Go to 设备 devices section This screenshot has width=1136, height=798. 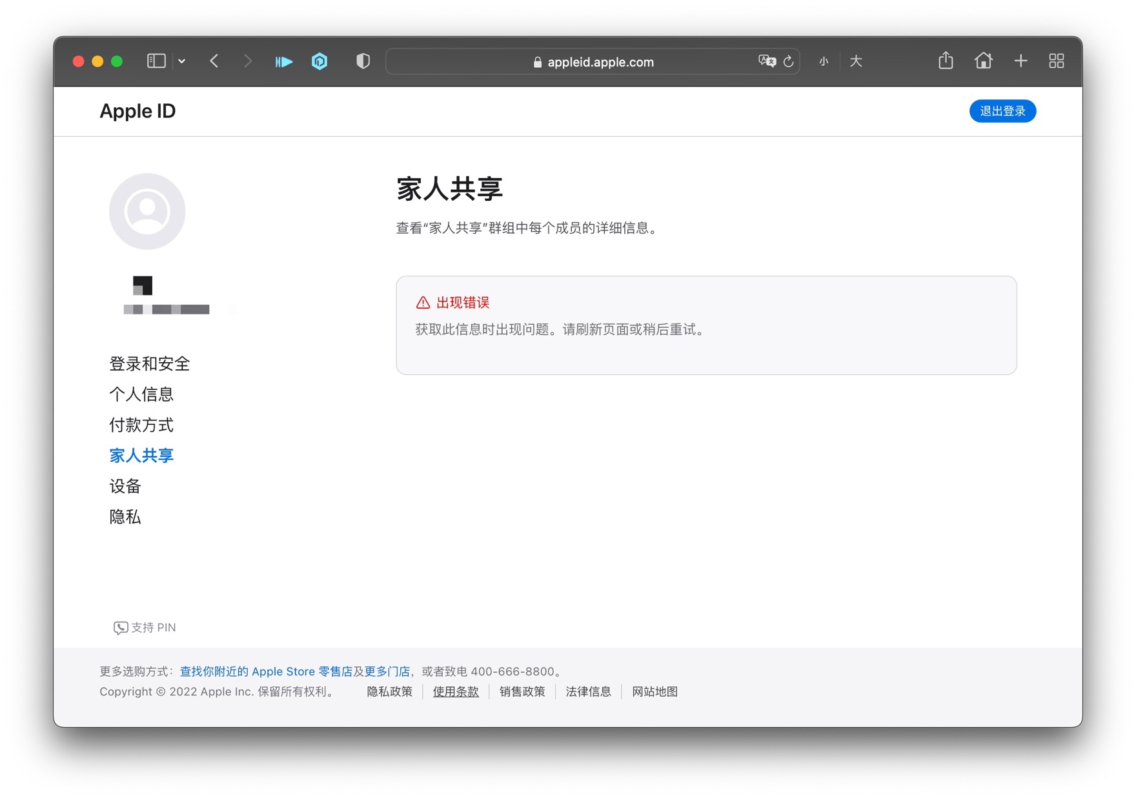point(125,486)
